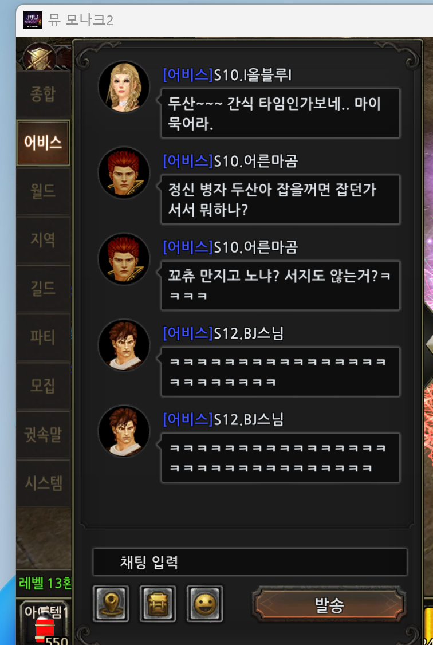Open the 지역 chat tab
The width and height of the screenshot is (433, 645).
(x=43, y=240)
